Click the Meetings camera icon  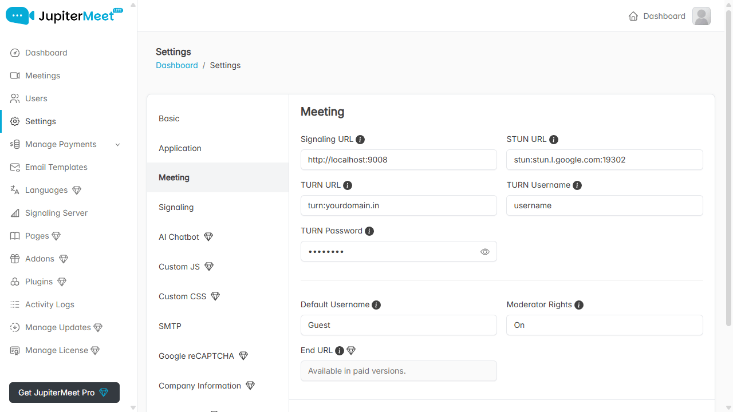coord(15,76)
